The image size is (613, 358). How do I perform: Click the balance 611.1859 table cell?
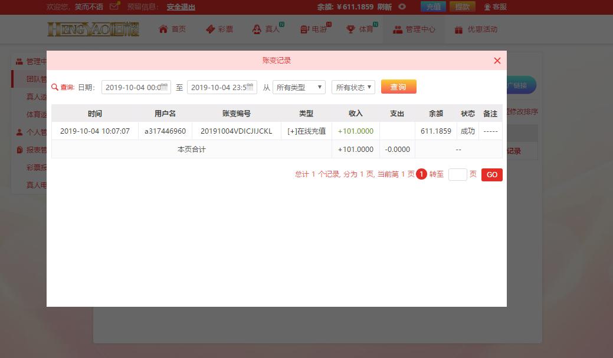436,131
